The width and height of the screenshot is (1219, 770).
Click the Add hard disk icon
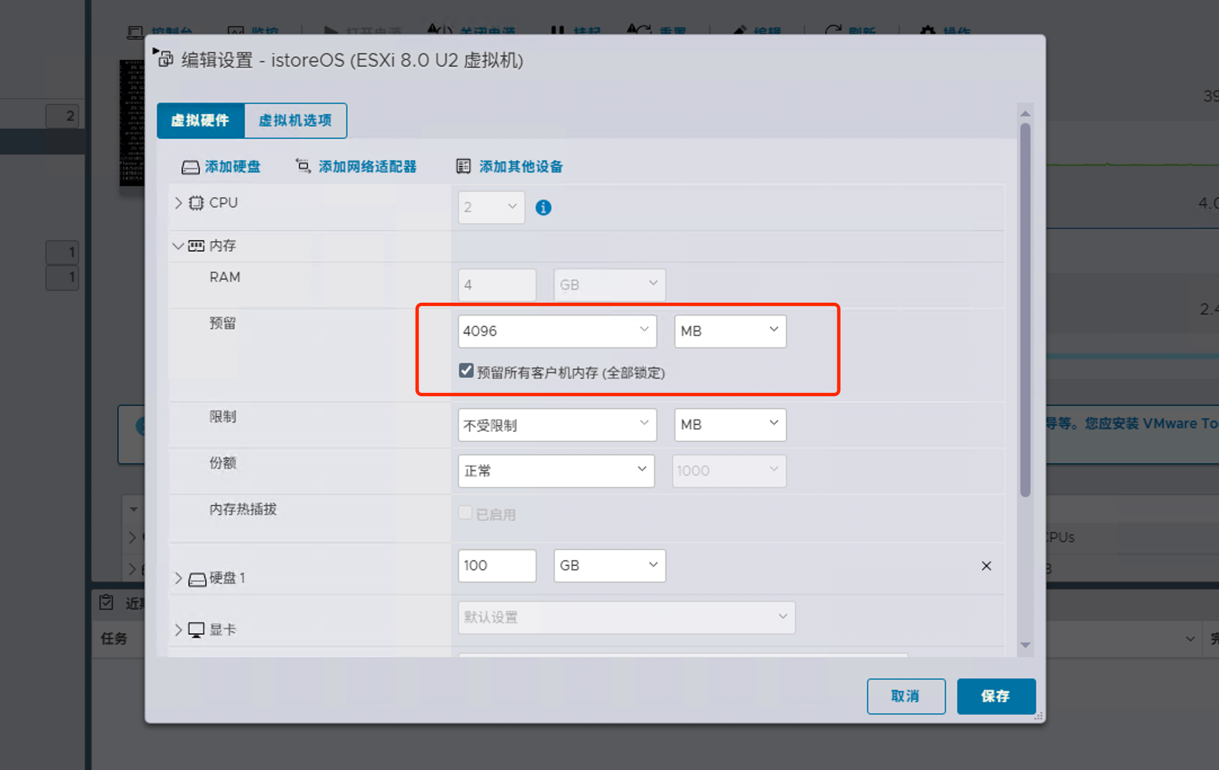190,167
